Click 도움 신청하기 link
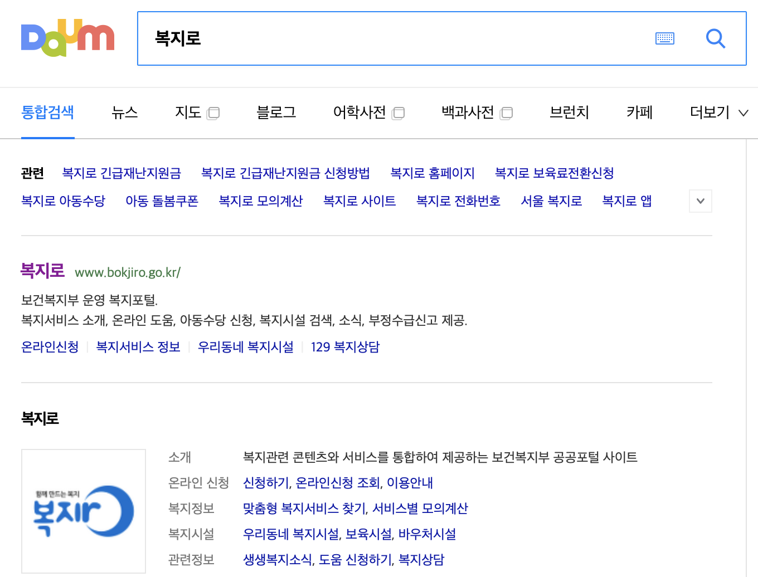 coord(356,560)
